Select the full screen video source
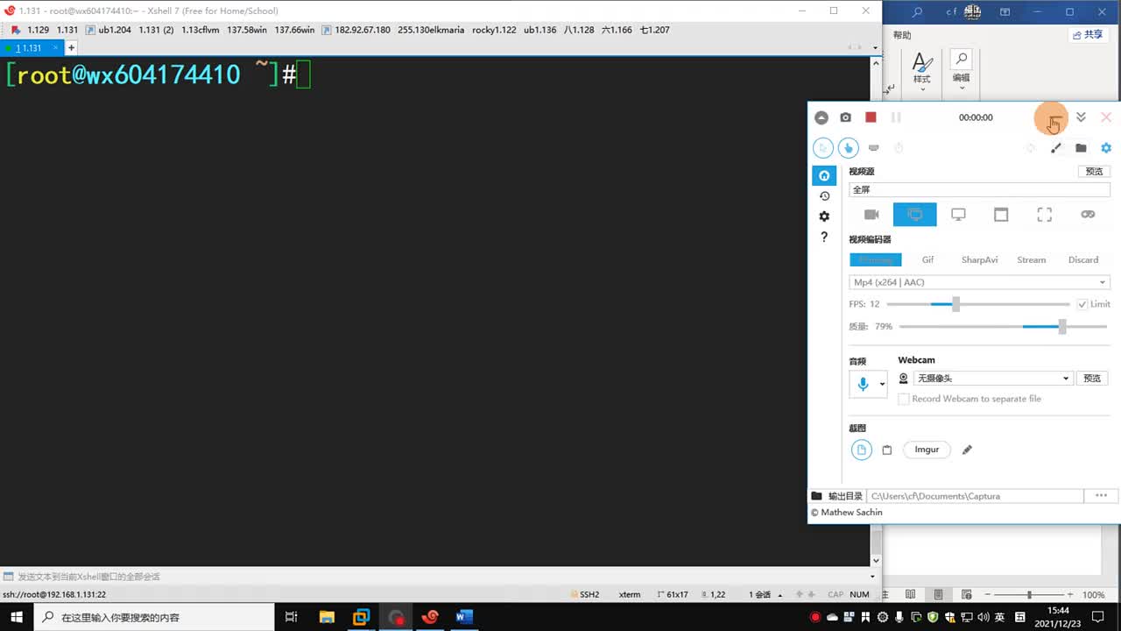Image resolution: width=1121 pixels, height=631 pixels. [915, 215]
